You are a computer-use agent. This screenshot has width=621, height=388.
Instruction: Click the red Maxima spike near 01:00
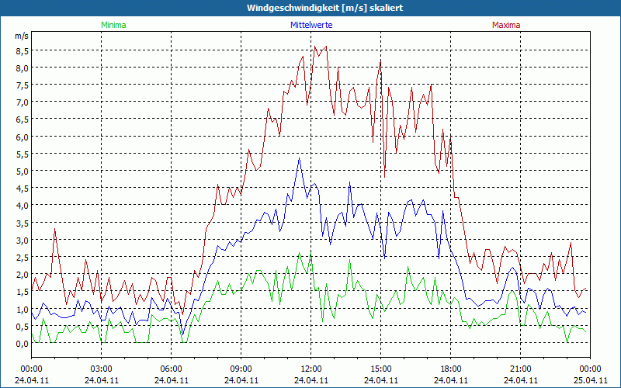(54, 228)
